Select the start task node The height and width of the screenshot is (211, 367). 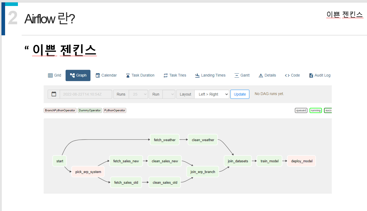pyautogui.click(x=60, y=161)
